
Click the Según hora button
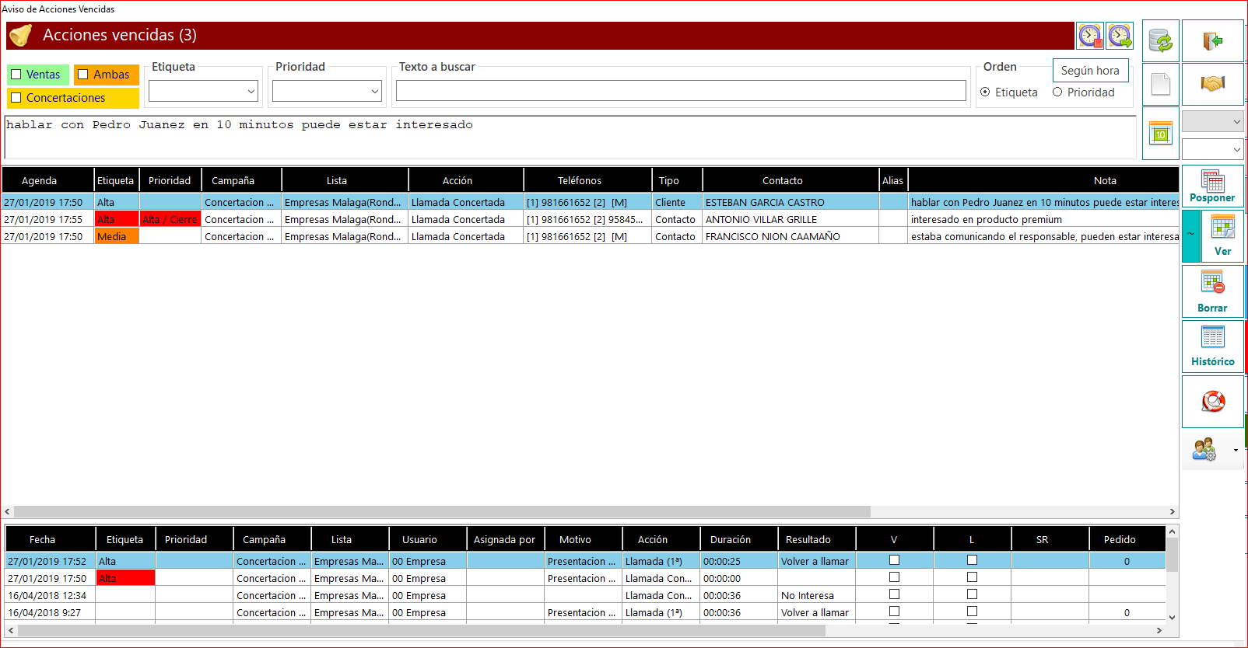click(x=1090, y=71)
